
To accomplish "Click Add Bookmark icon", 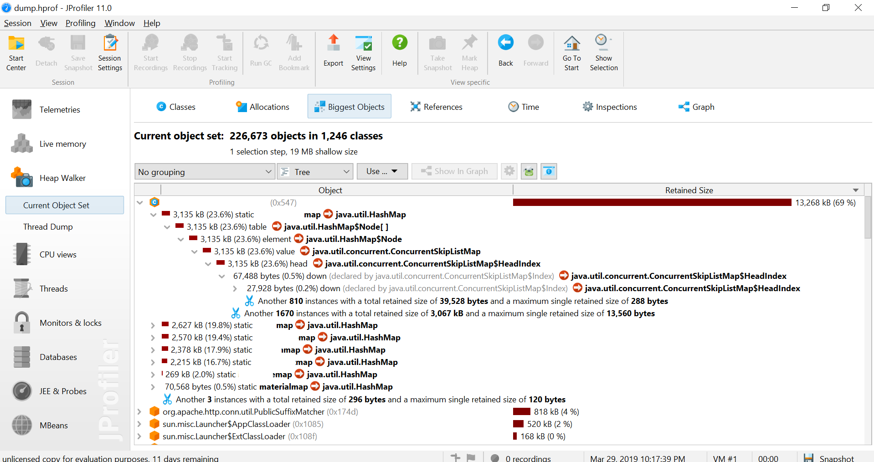I will [x=294, y=53].
